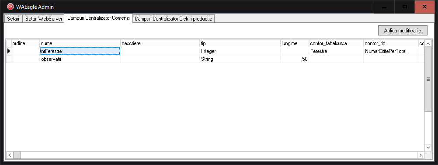Select the nrFerestre name cell
438x165 pixels.
tap(80, 51)
